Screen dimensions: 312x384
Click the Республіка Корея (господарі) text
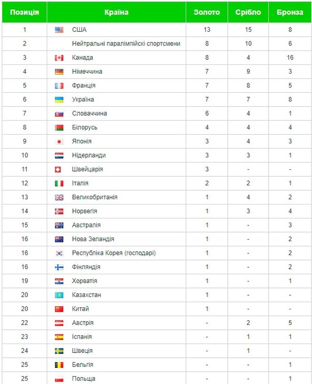click(x=114, y=253)
